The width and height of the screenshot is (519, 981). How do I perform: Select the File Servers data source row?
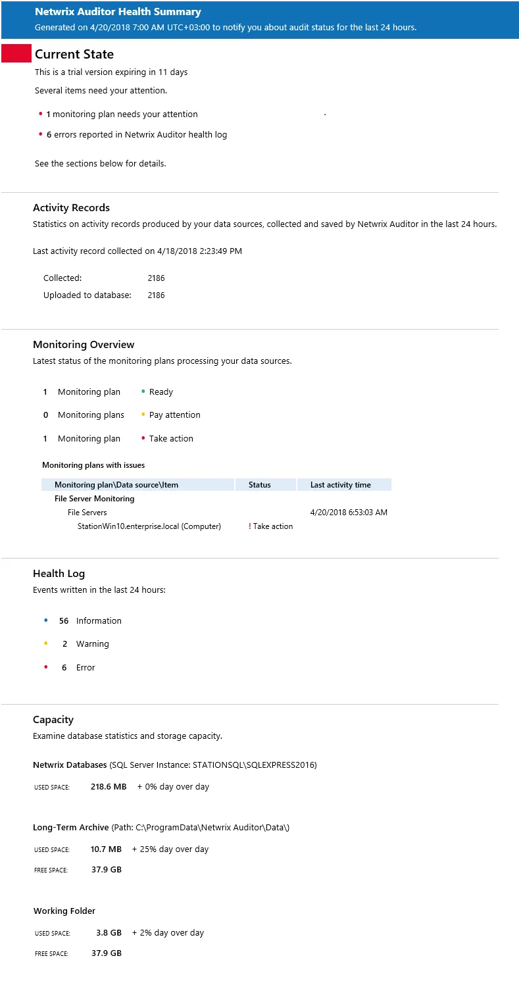click(x=216, y=513)
